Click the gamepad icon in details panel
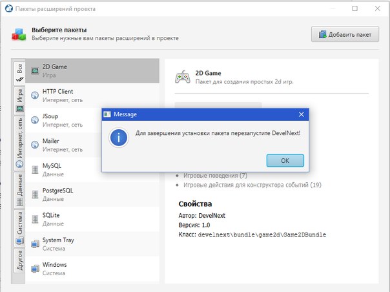Screen dimensions: 390x292 pos(183,77)
